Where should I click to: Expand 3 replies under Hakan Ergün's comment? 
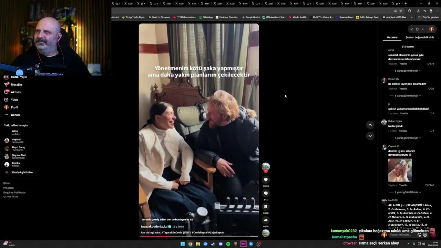[x=408, y=138]
